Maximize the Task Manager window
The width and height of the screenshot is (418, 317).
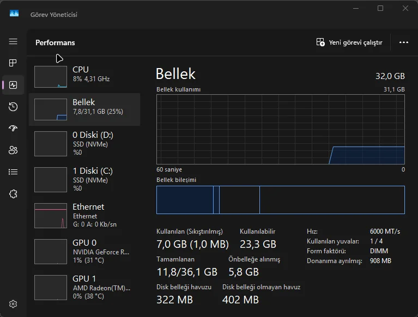[380, 8]
